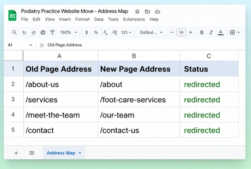Click the font size field showing 14

[181, 33]
